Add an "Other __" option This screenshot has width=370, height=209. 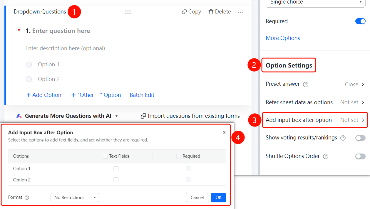pyautogui.click(x=96, y=95)
